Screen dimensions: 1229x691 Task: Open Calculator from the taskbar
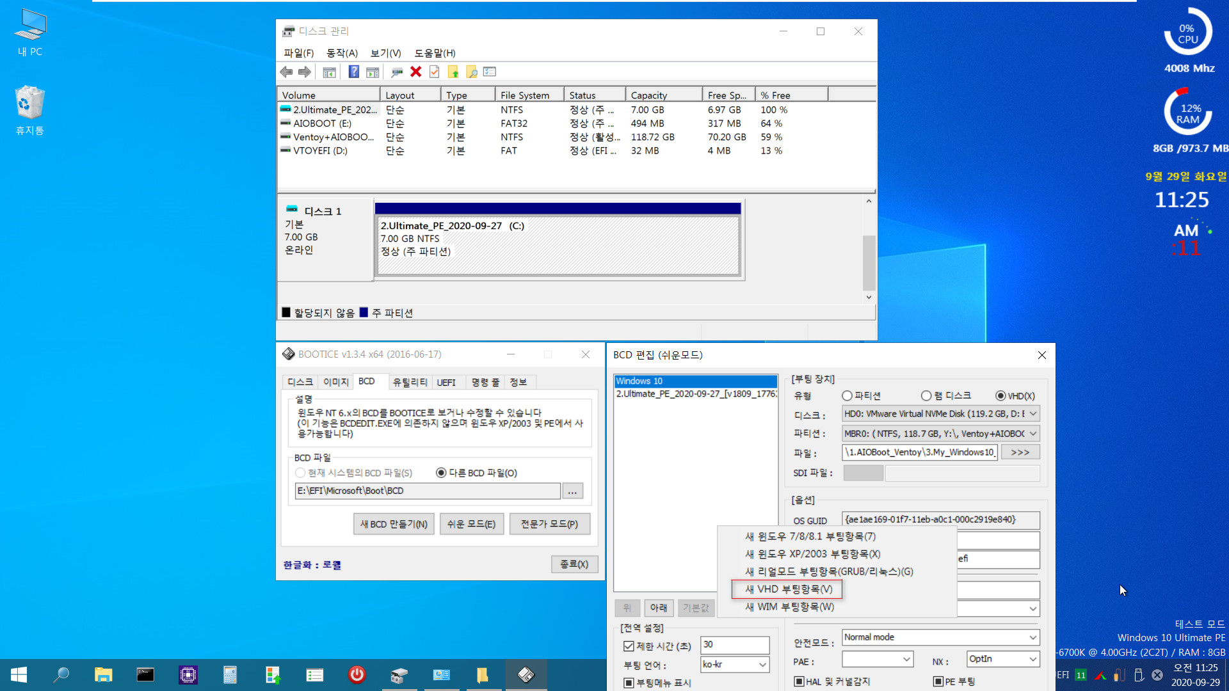tap(230, 675)
